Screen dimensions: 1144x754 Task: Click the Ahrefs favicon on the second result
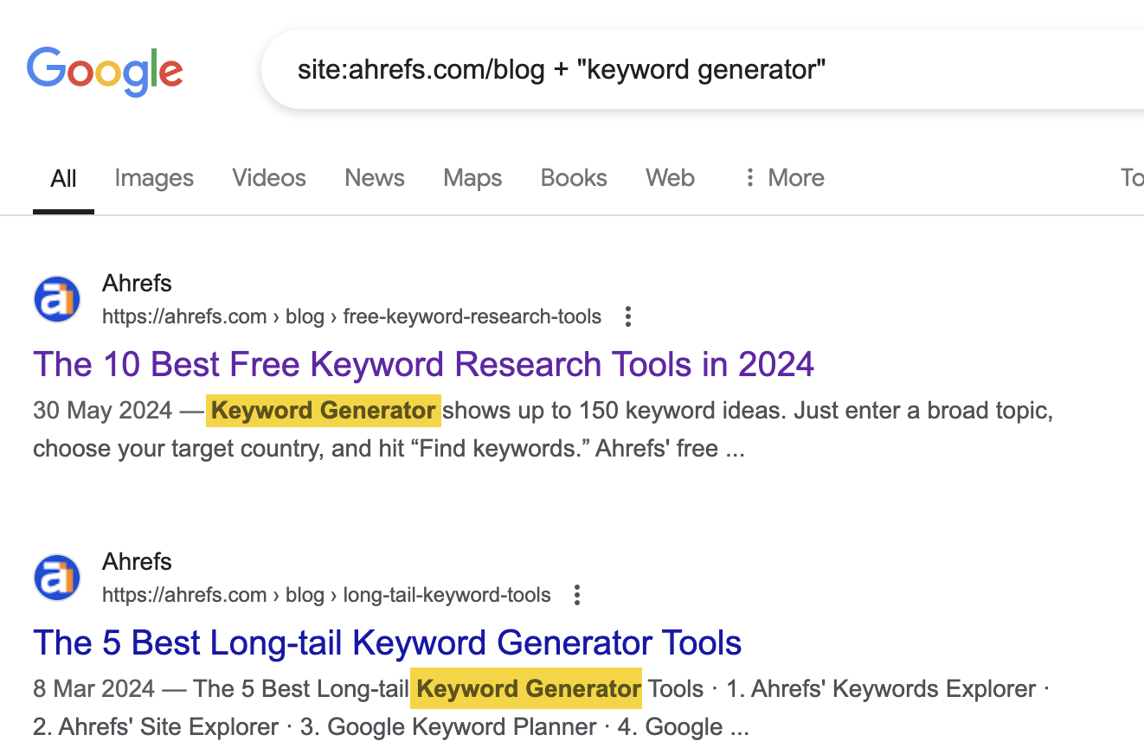click(55, 577)
